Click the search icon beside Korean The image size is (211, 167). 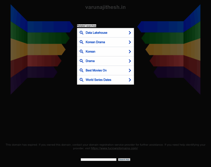coord(81,51)
